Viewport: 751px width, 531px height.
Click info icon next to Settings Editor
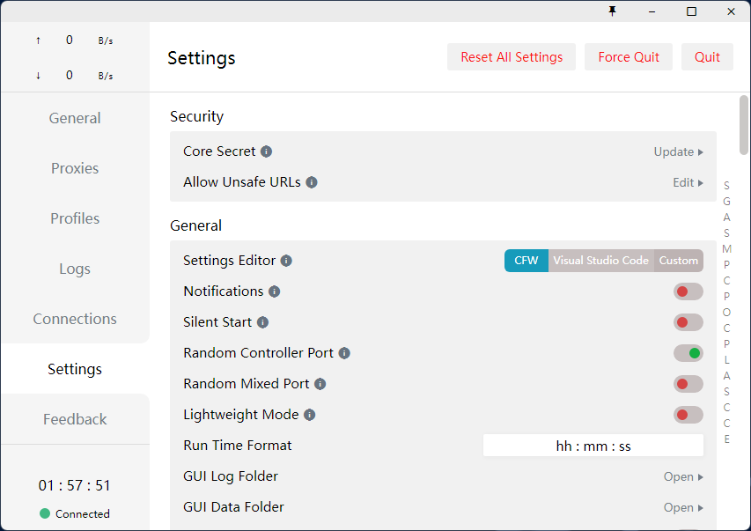(x=286, y=261)
